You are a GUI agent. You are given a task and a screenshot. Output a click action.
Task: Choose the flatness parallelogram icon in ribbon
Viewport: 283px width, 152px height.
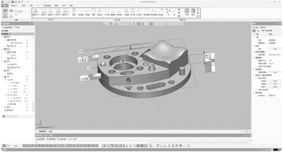pos(87,12)
